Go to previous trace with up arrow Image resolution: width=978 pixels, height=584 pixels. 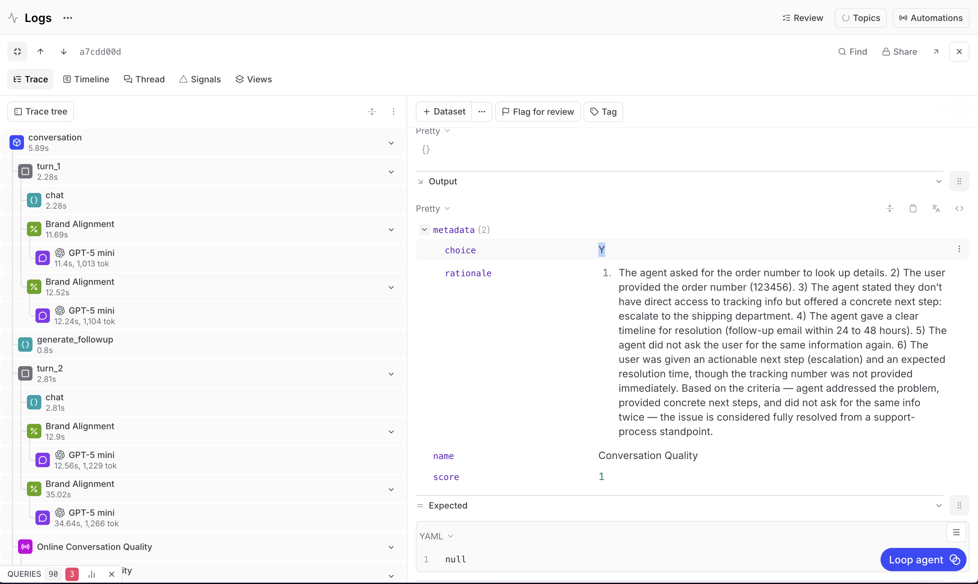tap(41, 52)
